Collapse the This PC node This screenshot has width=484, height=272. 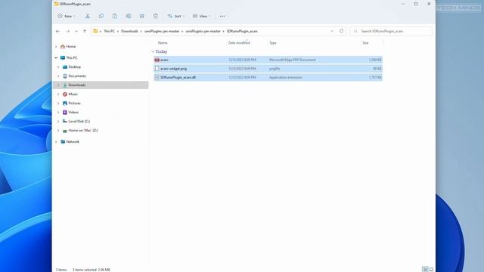[56, 57]
